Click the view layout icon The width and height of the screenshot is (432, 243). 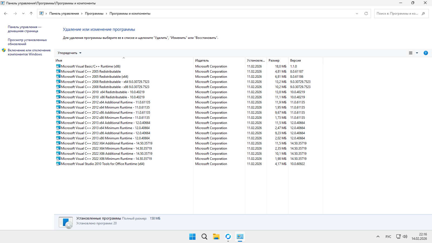tap(410, 53)
